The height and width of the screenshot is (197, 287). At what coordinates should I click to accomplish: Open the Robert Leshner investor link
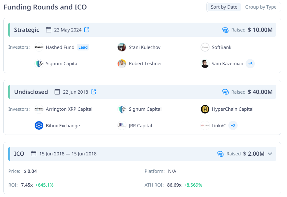145,64
